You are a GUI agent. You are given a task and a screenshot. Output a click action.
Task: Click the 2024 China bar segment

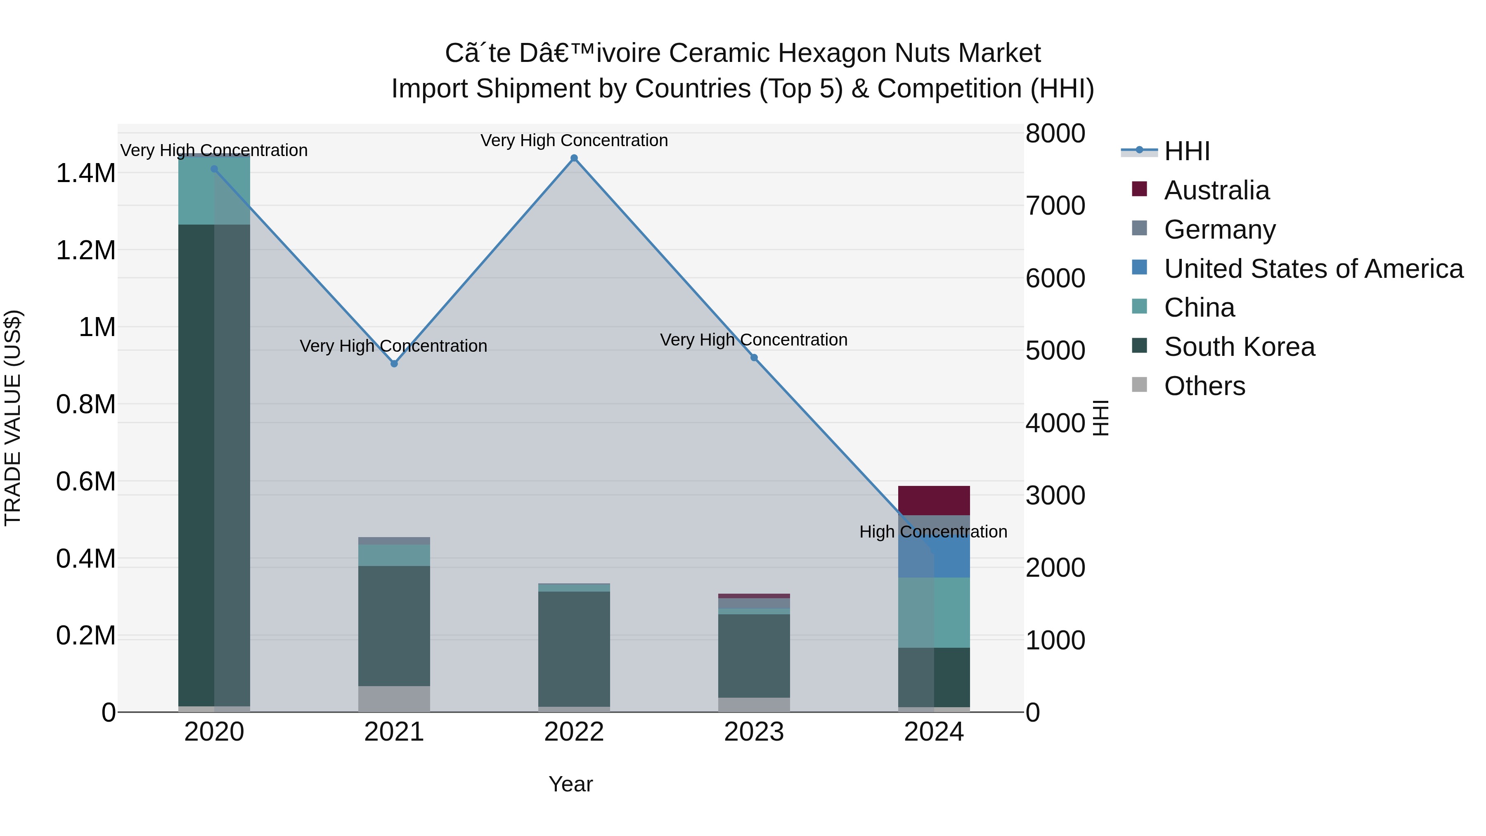(934, 613)
